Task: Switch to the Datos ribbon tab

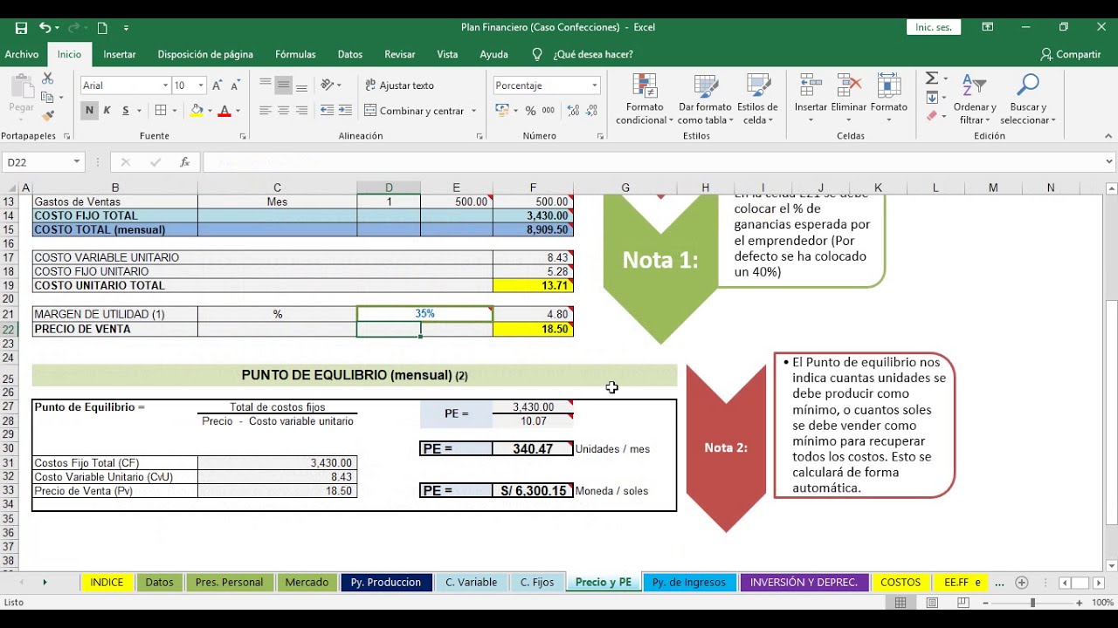Action: coord(350,54)
